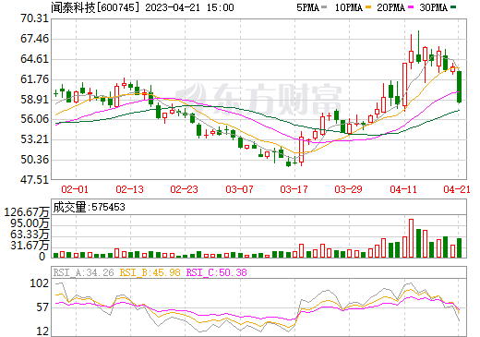This screenshot has width=480, height=337.
Task: Click the last large green candlestick on 04-21
Action: tap(460, 87)
